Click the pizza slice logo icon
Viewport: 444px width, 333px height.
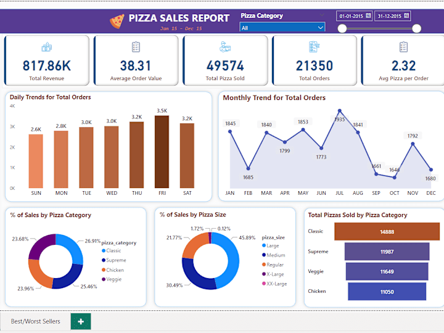coord(117,21)
